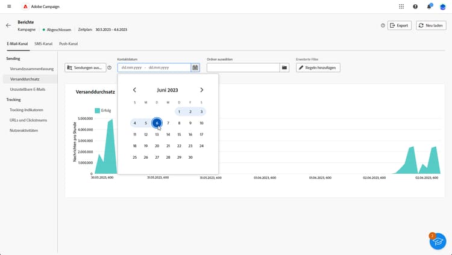Click the Zeitplan date range 30.5.2023 - 4.6.2023
This screenshot has width=452, height=255.
click(111, 29)
